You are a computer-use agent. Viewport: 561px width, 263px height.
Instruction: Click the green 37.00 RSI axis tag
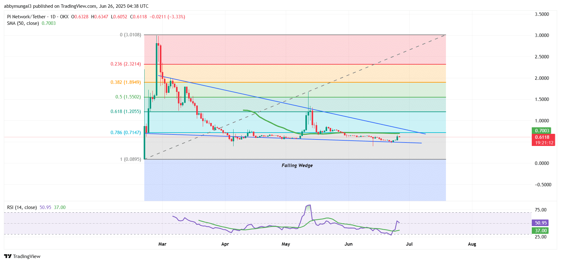[540, 231]
